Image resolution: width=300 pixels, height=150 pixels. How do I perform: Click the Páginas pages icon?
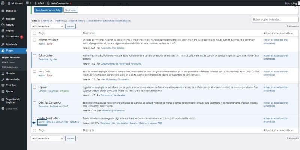pos(3,31)
